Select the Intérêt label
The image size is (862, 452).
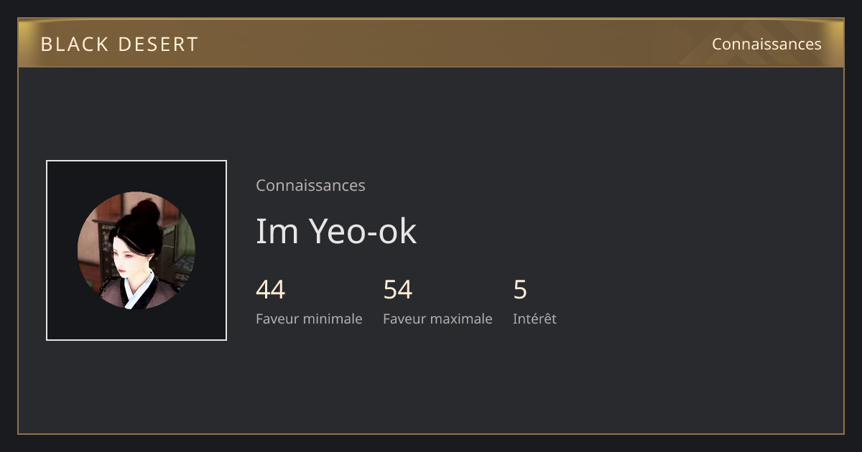tap(534, 319)
